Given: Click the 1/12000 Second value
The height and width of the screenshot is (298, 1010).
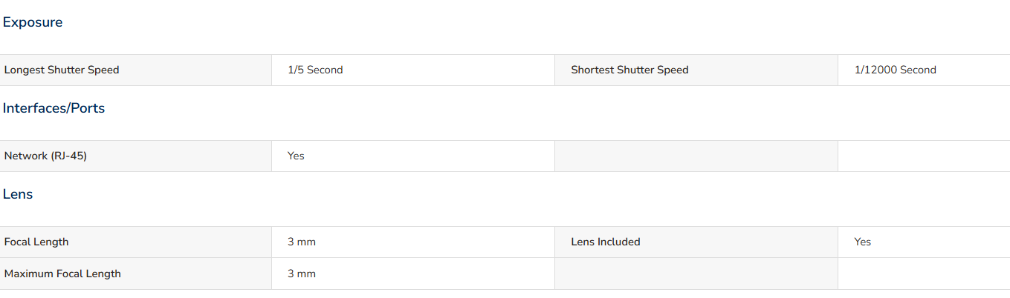Looking at the screenshot, I should point(895,70).
